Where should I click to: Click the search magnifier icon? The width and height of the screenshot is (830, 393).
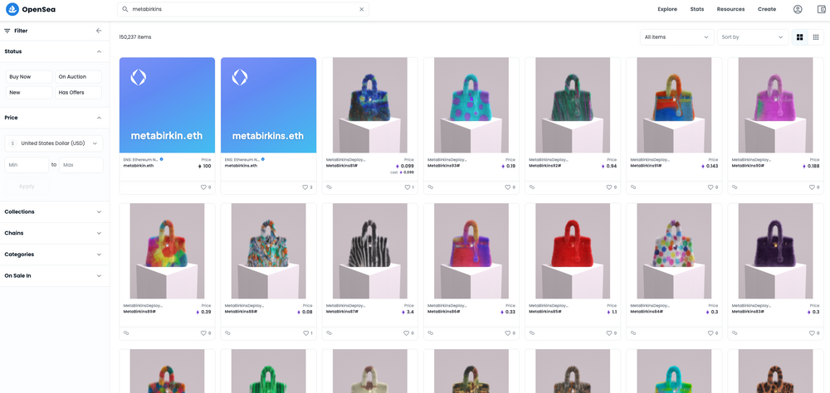[125, 9]
